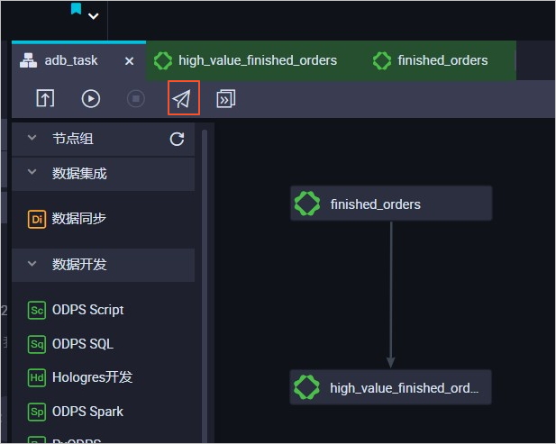
Task: Collapse the 节点组 section
Action: pyautogui.click(x=32, y=138)
